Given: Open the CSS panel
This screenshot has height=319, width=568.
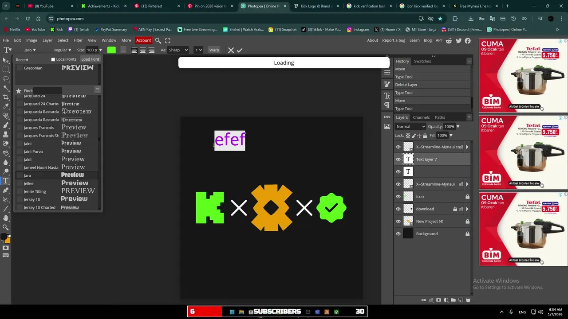Looking at the screenshot, I should (387, 117).
